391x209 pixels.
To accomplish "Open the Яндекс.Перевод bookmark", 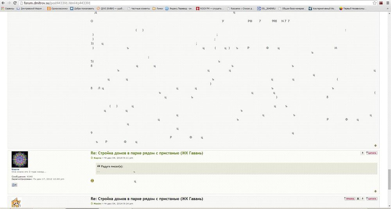I will [x=180, y=8].
